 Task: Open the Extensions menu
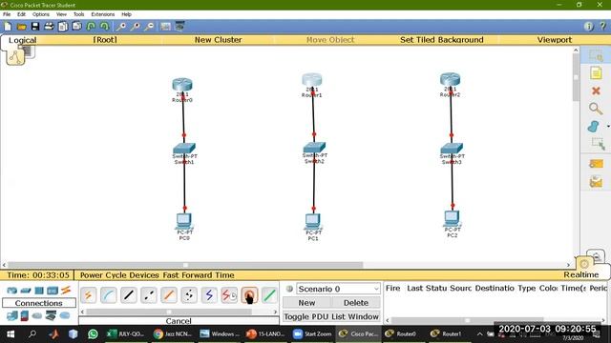tap(103, 14)
